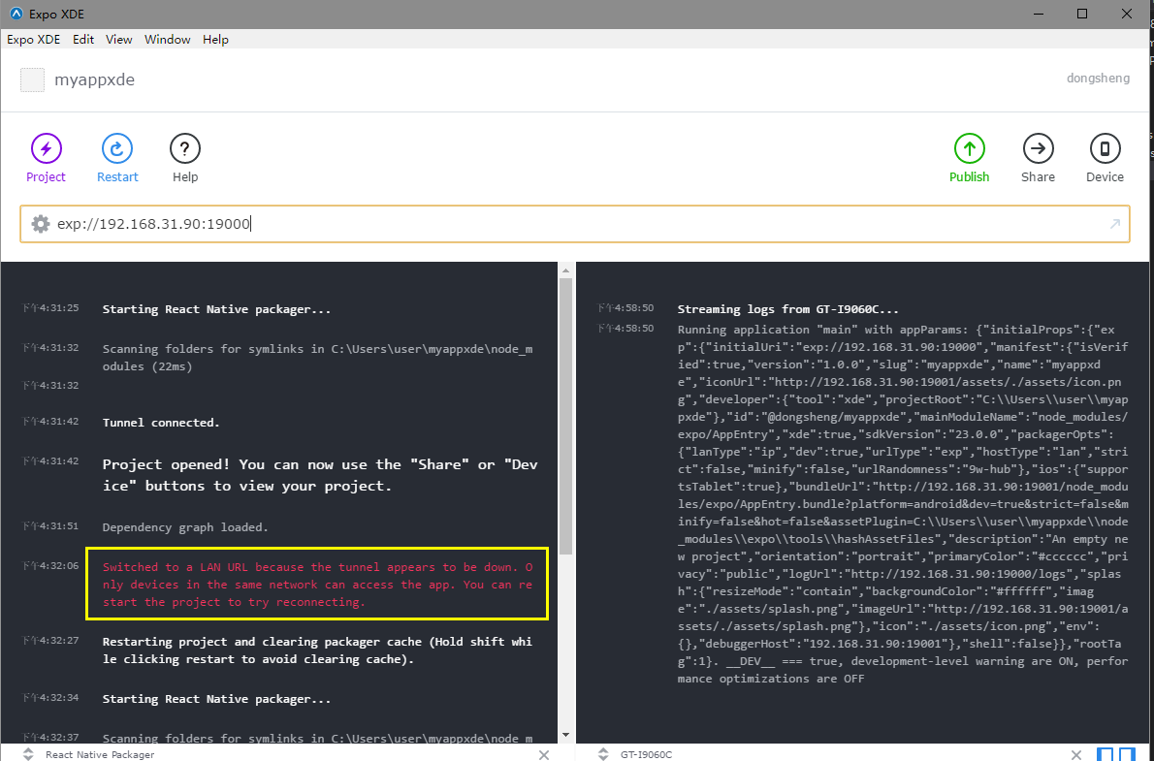This screenshot has height=761, width=1154.
Task: Click the myappxde project icon placeholder
Action: [x=32, y=80]
